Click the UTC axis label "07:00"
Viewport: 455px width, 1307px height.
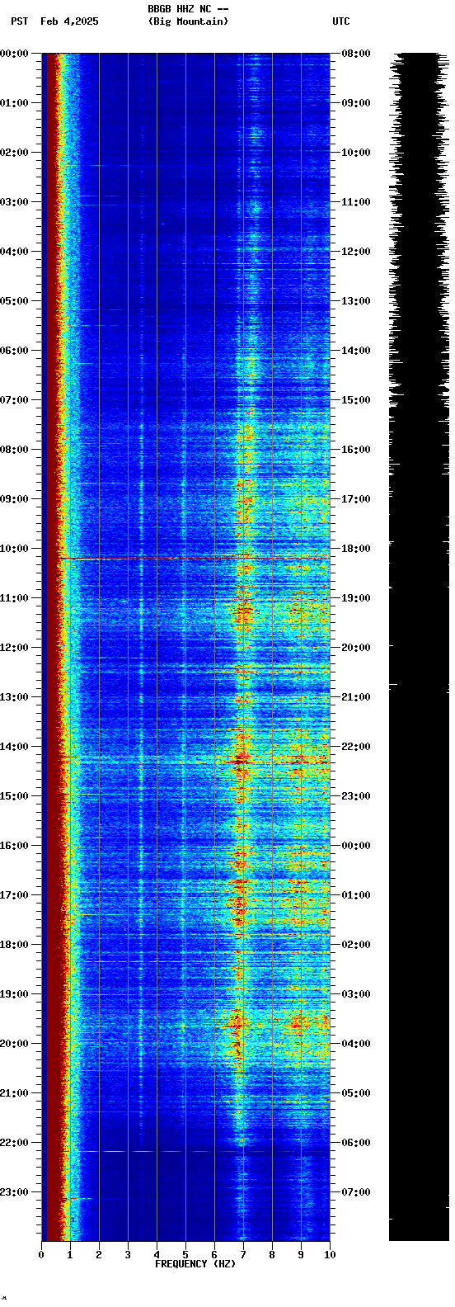(355, 1192)
